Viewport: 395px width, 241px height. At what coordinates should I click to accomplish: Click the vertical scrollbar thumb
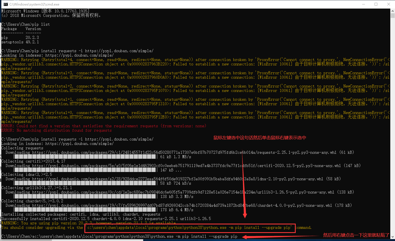tap(393, 15)
